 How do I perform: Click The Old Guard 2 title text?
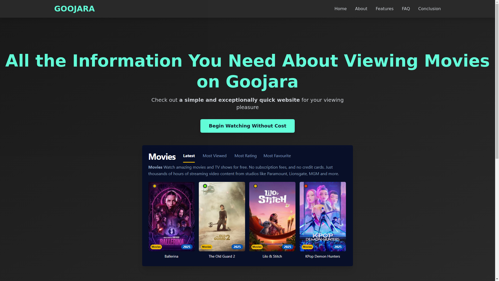pos(222,257)
